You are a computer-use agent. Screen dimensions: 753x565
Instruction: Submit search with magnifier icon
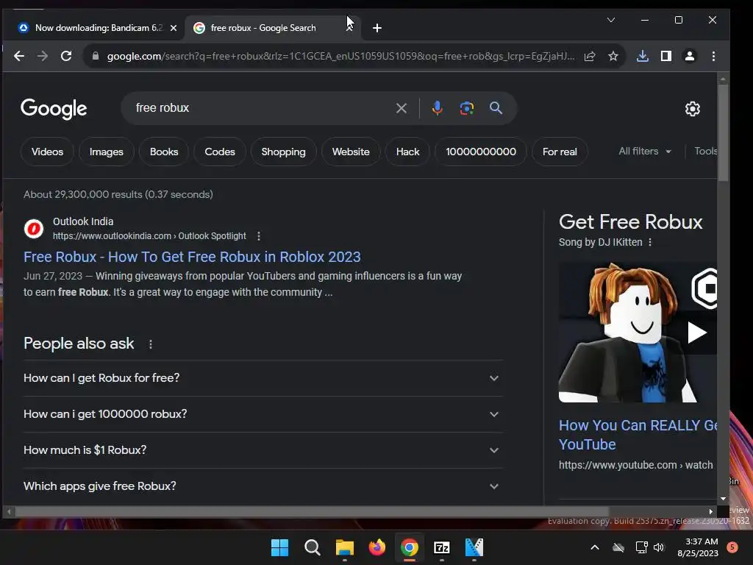(x=496, y=108)
